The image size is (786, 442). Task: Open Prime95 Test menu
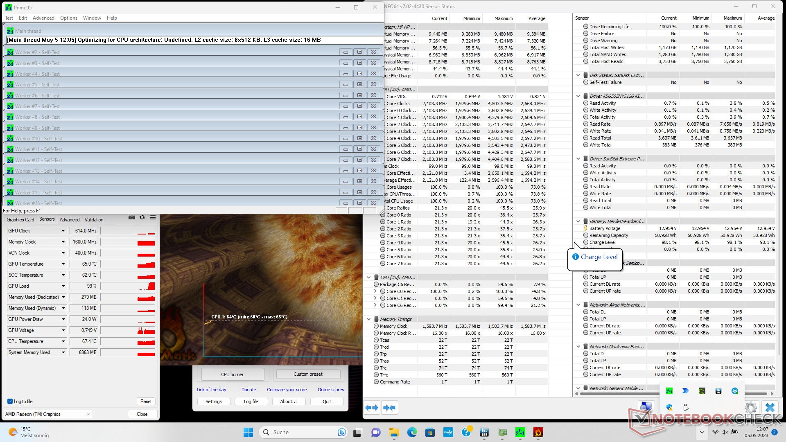(x=9, y=18)
